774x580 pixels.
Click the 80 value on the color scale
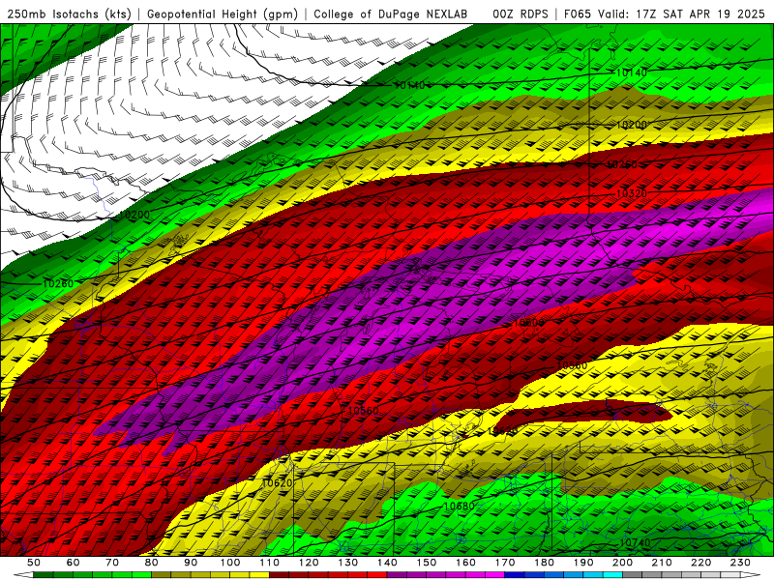pos(152,563)
